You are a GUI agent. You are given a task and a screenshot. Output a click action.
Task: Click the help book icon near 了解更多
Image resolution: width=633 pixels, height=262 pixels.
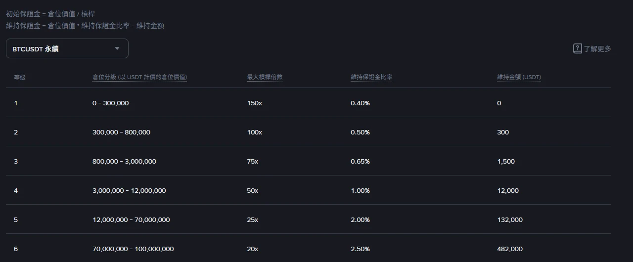point(577,48)
